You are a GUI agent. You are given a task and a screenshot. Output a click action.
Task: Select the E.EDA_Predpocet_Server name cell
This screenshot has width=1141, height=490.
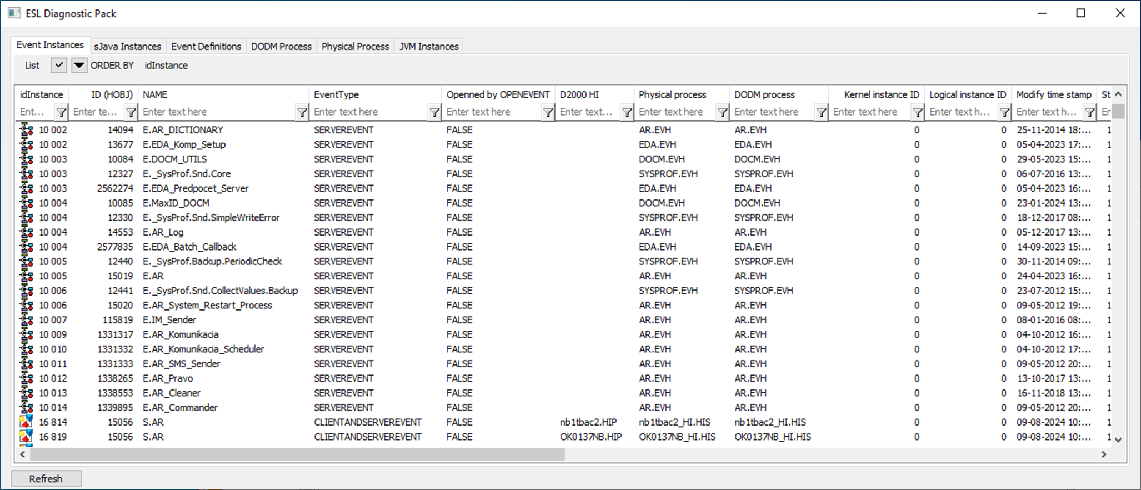196,188
